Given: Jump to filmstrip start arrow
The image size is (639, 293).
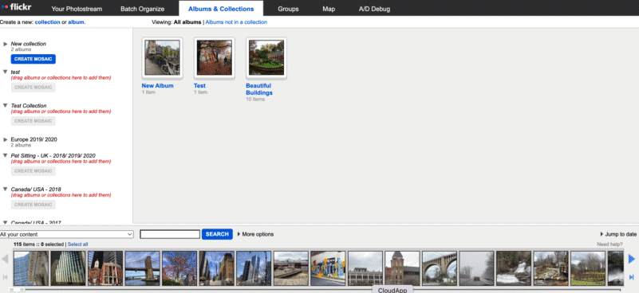Looking at the screenshot, I should point(6,277).
